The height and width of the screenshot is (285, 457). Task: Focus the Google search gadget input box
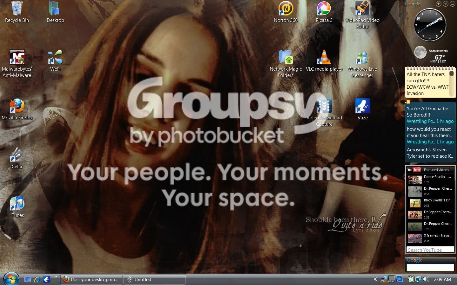(x=430, y=268)
